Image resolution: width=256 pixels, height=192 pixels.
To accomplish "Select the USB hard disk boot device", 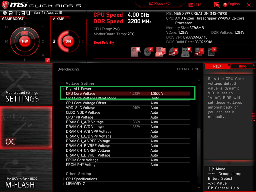I will point(160,52).
